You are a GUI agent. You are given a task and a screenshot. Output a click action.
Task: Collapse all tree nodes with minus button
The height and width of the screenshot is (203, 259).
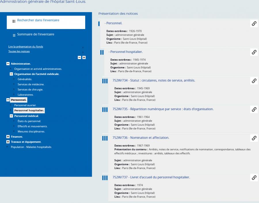pyautogui.click(x=79, y=58)
